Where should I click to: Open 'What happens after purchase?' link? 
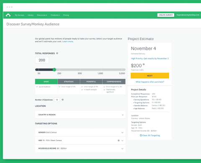150,82
